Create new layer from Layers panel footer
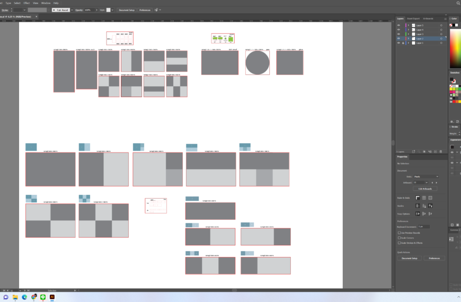This screenshot has width=461, height=302. 437,152
